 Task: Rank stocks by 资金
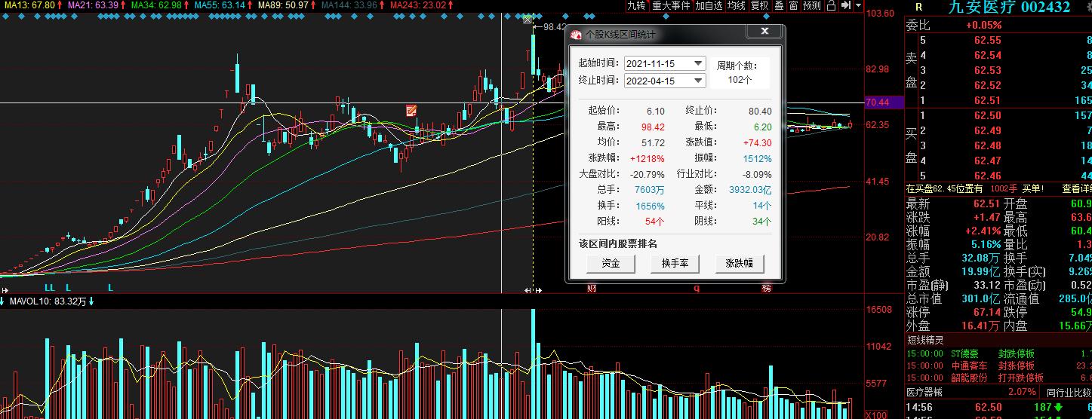point(611,263)
